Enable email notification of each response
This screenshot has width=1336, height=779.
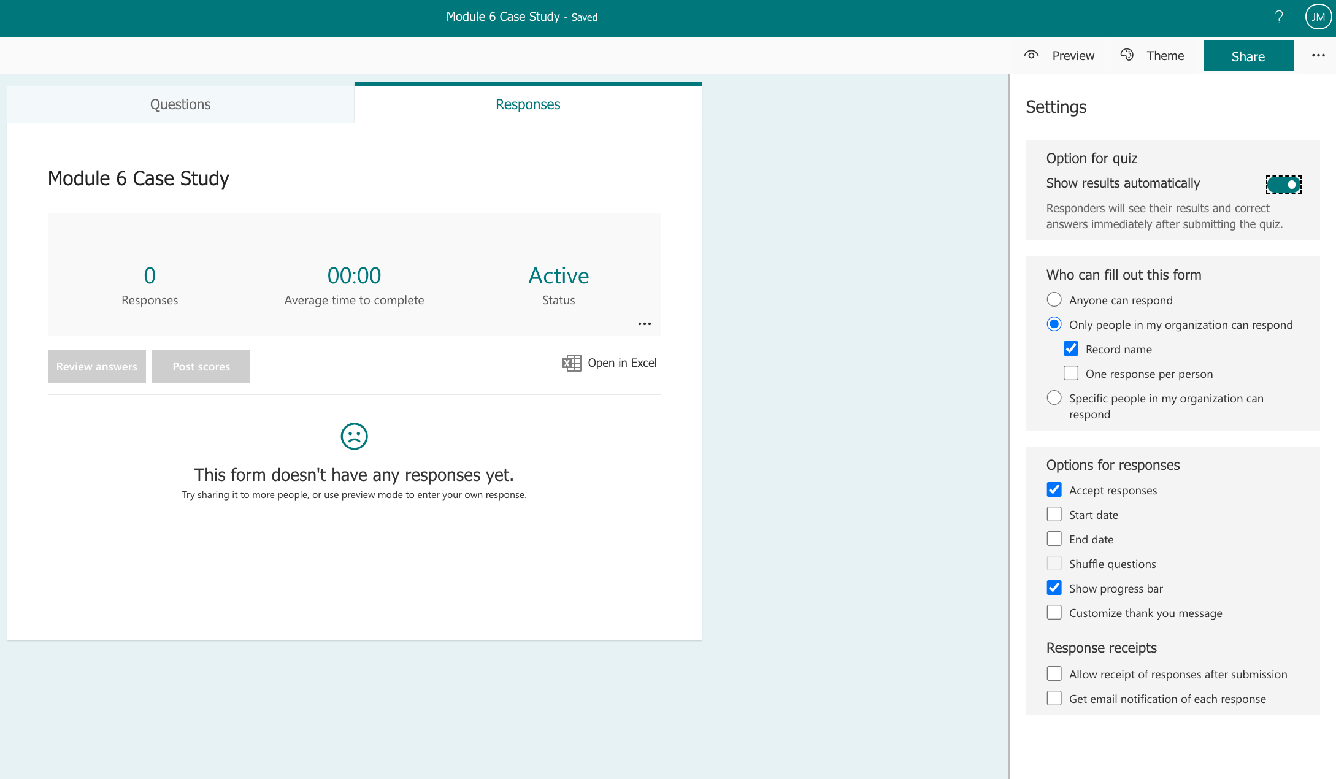pos(1054,699)
